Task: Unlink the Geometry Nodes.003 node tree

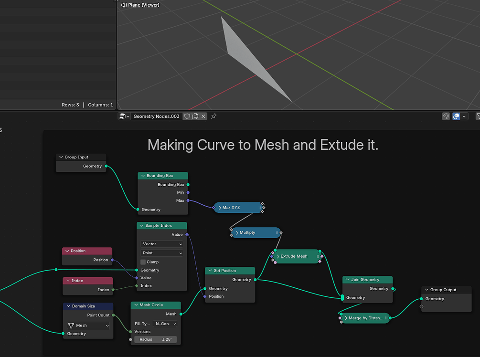Action: click(x=203, y=116)
